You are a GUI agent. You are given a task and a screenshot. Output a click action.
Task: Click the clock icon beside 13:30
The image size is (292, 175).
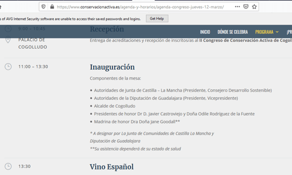pos(8,167)
